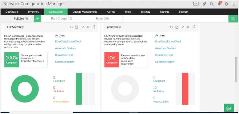Switch to the Rule Groups (12) tab

[x=61, y=19]
